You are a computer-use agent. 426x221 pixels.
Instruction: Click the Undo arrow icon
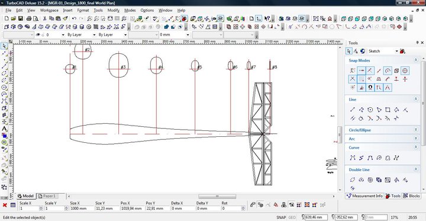click(x=74, y=18)
